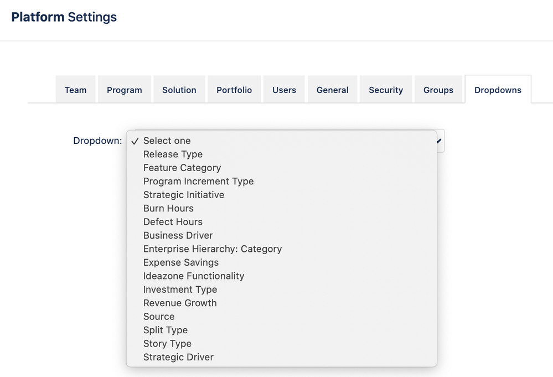Pick Program Increment Type option
Screen dimensions: 553x377
click(198, 182)
